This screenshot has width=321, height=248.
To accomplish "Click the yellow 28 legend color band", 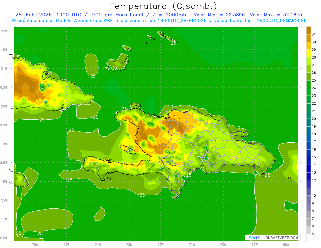I will 308,54.
